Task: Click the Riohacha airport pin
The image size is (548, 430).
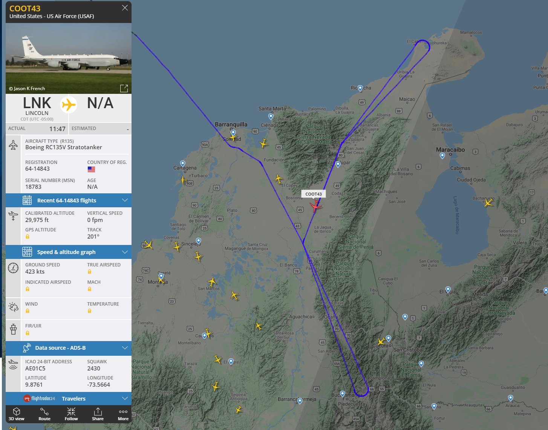Action: point(360,89)
